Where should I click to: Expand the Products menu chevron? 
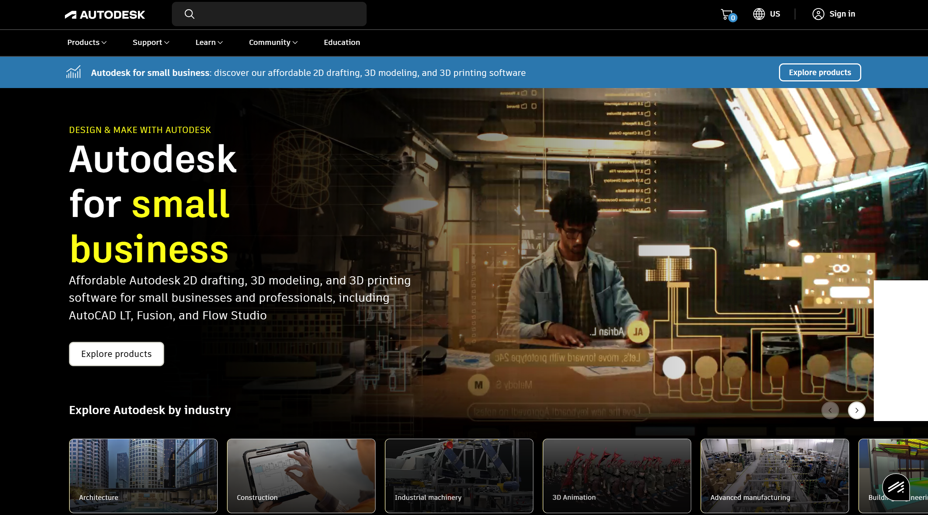104,43
